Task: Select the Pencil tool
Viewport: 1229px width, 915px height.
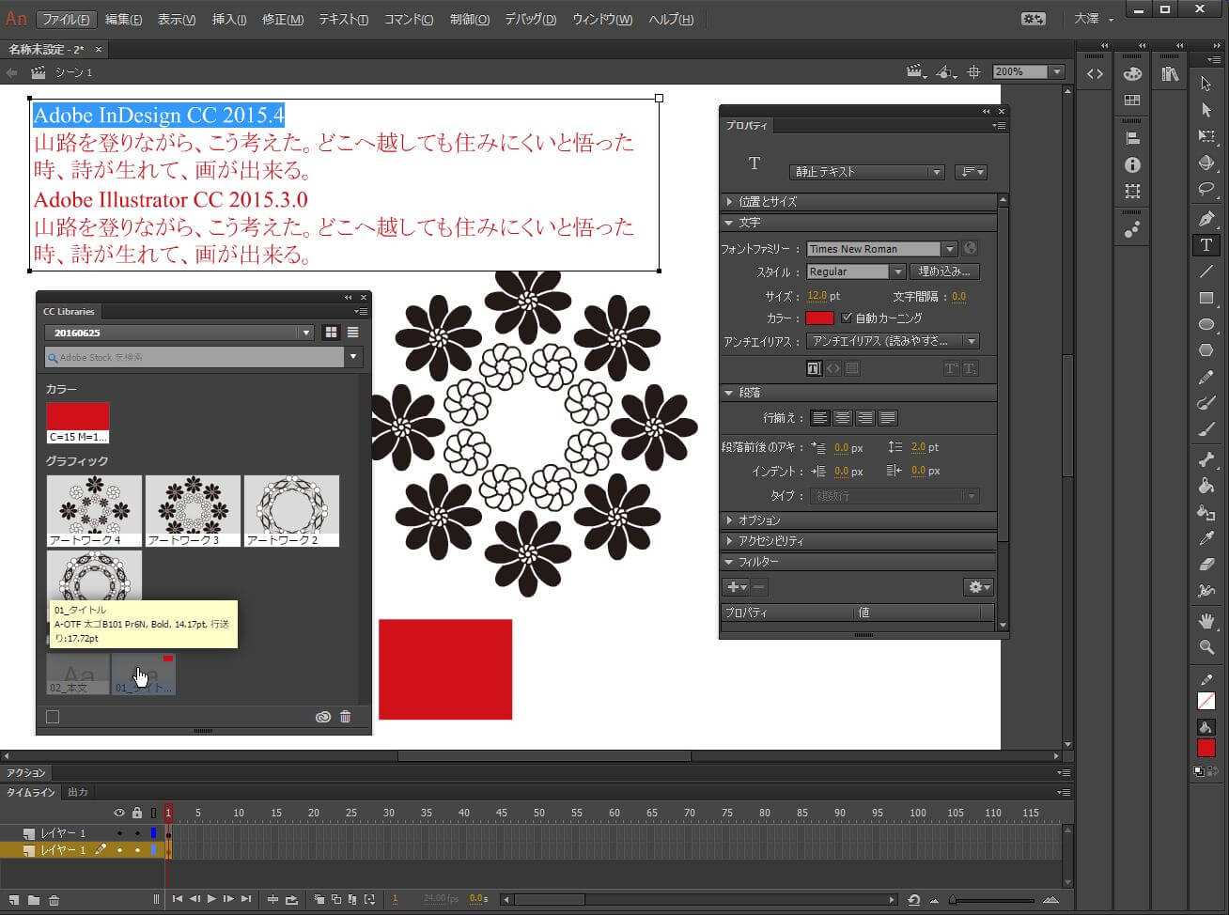Action: tap(1206, 378)
